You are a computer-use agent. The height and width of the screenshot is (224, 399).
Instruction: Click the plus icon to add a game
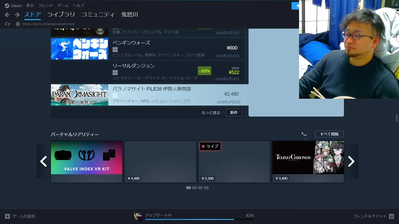7,216
